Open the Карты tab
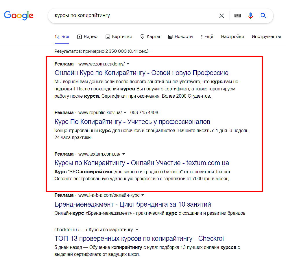 pyautogui.click(x=150, y=37)
